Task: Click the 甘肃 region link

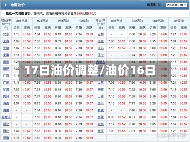Action: (6, 89)
